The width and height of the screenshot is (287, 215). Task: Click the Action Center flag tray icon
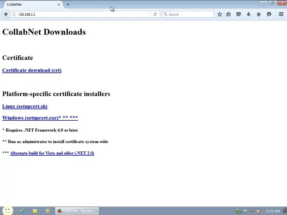click(x=245, y=211)
